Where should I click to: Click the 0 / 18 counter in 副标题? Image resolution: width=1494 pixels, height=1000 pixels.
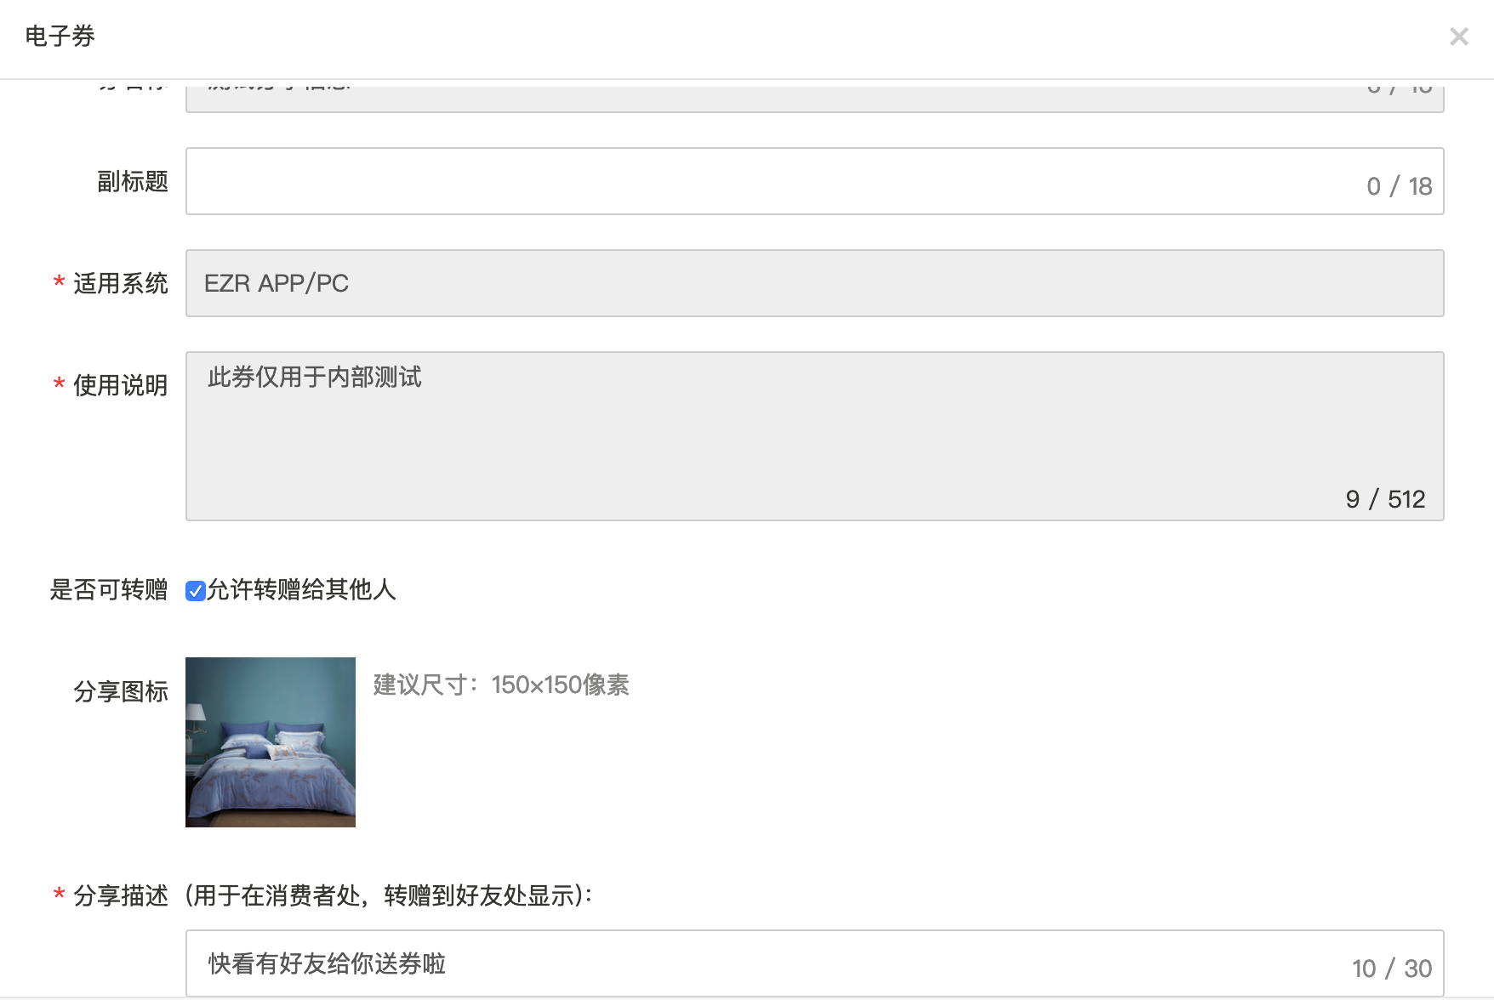tap(1400, 186)
